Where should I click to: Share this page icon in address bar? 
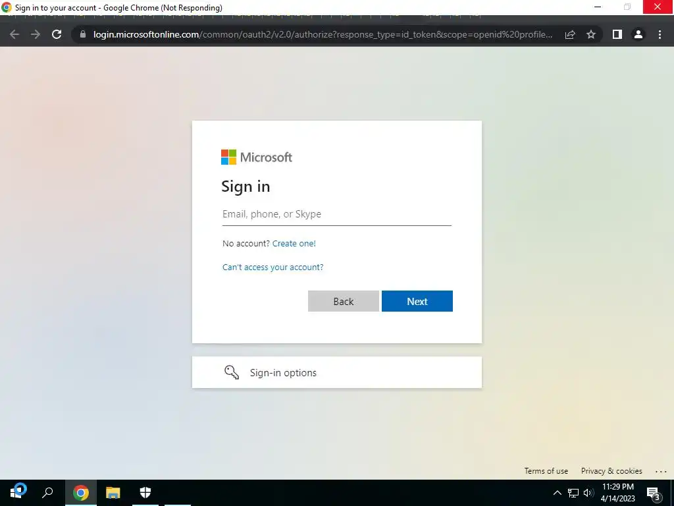click(x=570, y=34)
